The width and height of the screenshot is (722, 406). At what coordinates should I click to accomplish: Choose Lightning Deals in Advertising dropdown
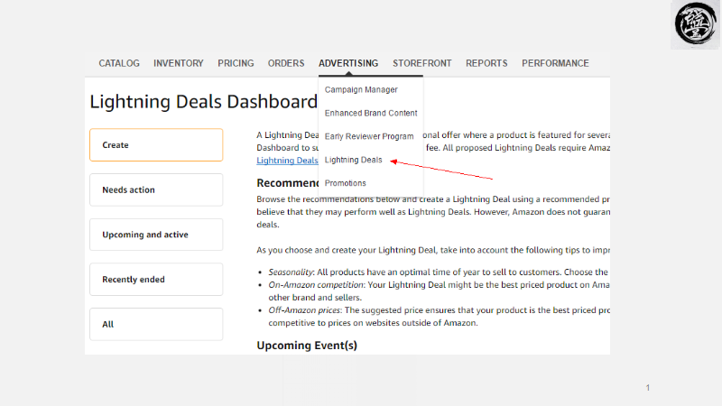click(353, 160)
